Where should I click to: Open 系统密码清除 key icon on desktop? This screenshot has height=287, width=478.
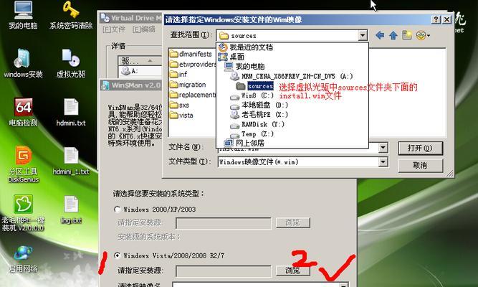point(71,14)
